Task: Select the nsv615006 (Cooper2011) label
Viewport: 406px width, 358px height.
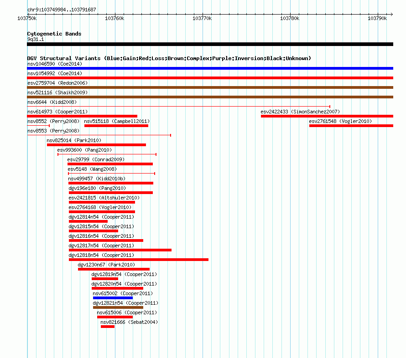Action: [127, 312]
